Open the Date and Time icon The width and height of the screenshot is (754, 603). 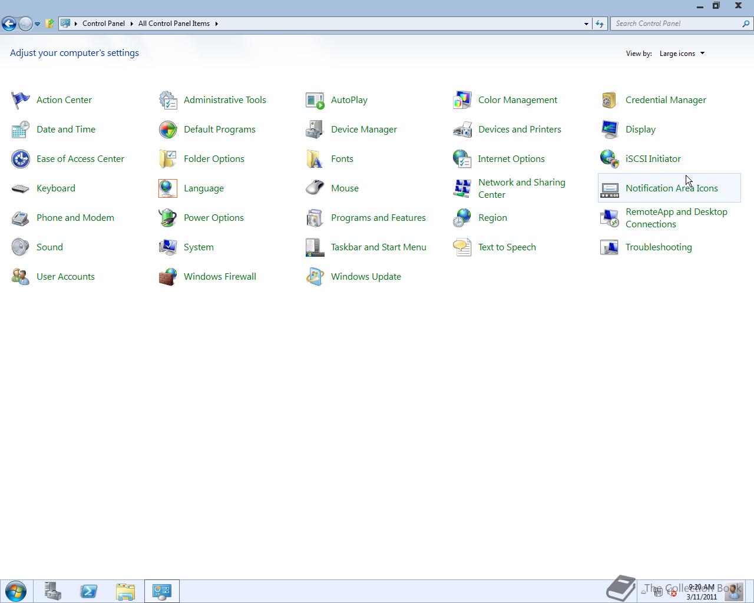[x=20, y=130]
